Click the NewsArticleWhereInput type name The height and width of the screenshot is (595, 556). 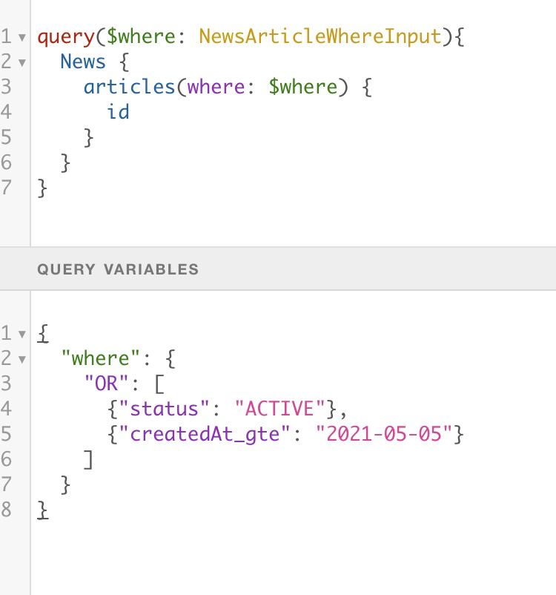pos(320,36)
